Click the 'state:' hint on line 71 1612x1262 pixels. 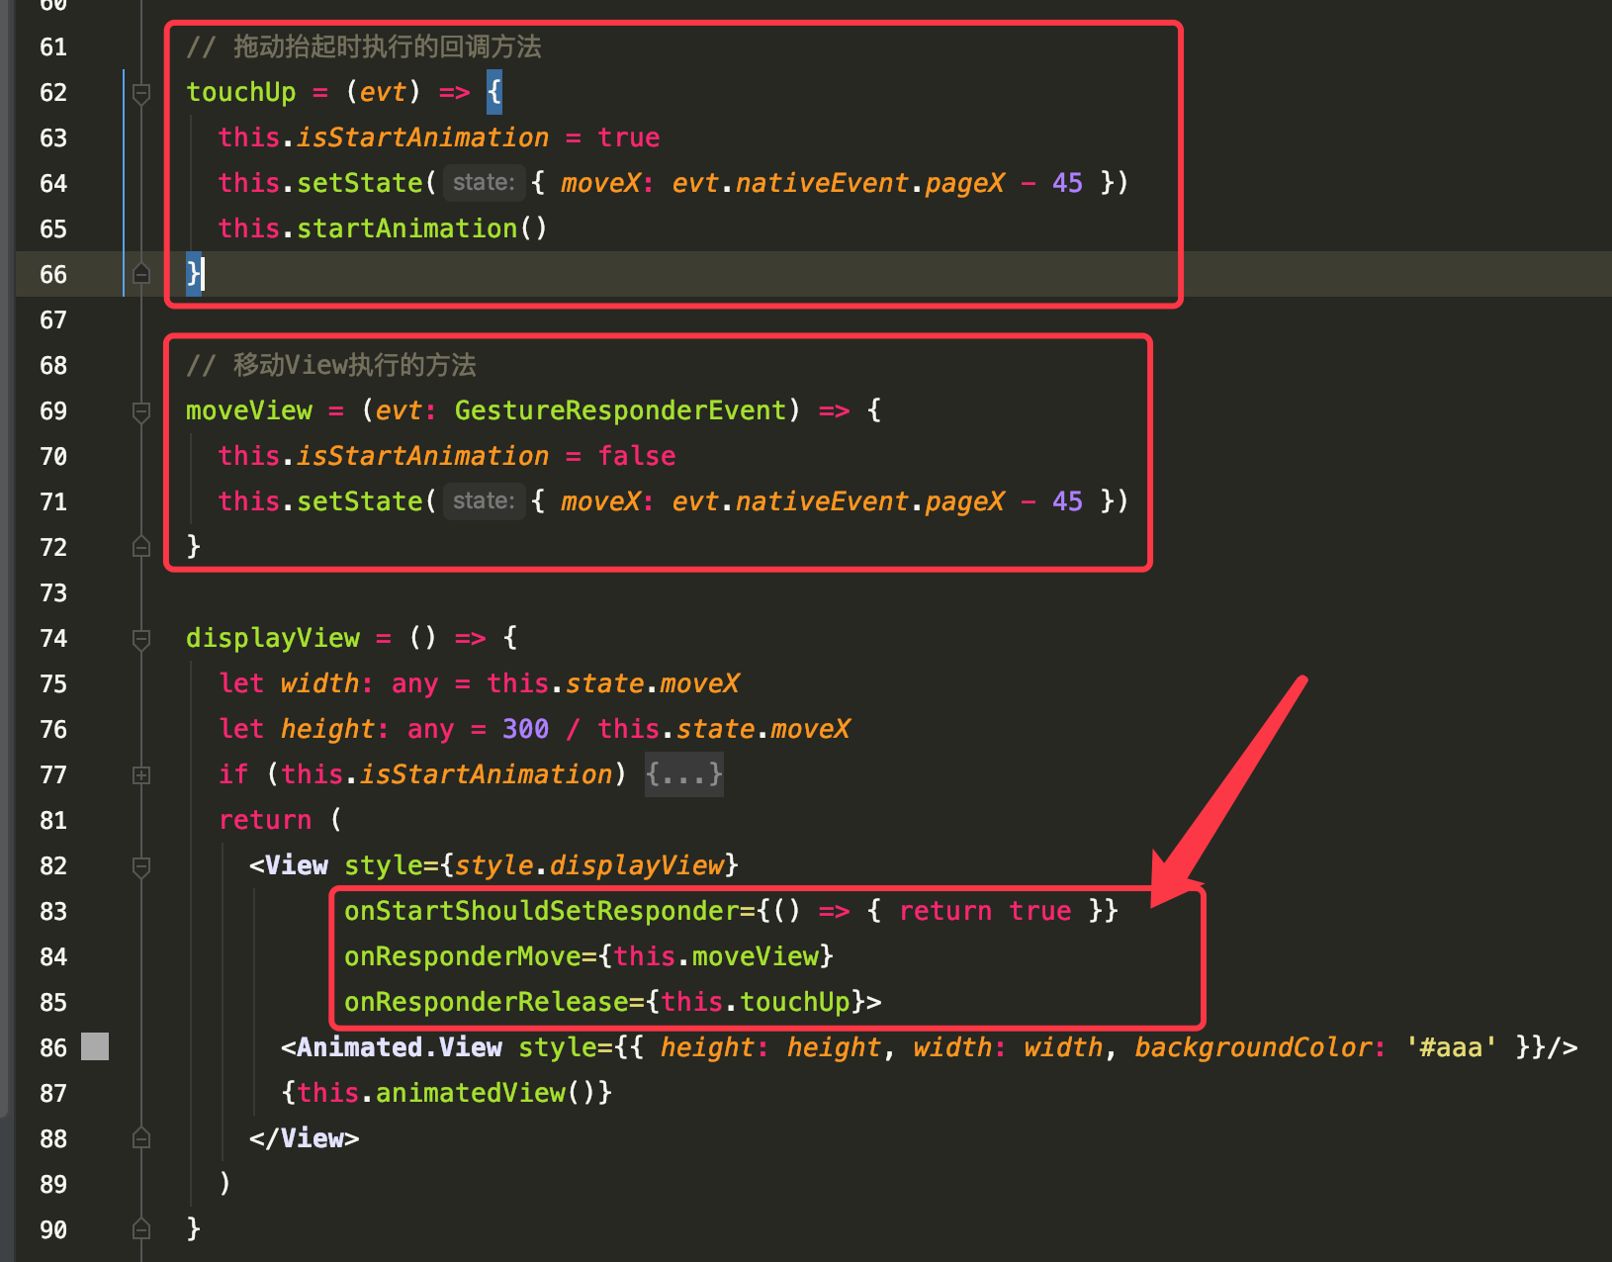pyautogui.click(x=484, y=501)
